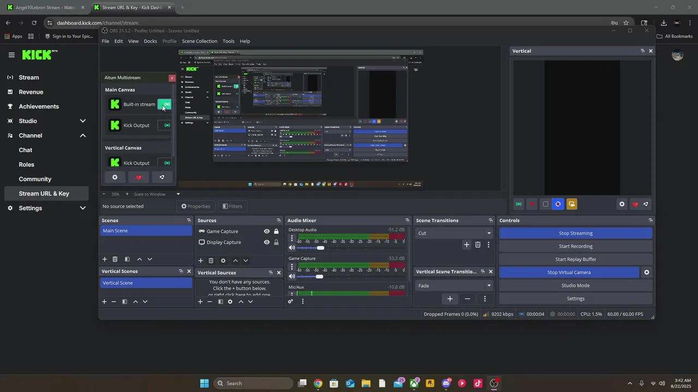Open Vertical dock settings gear

pos(622,204)
